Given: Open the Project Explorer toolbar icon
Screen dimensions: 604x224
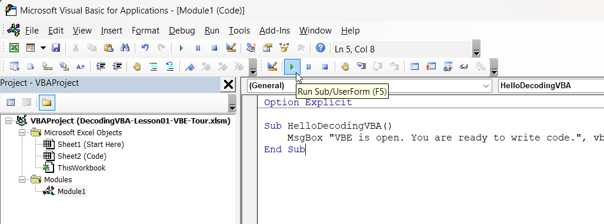Looking at the screenshot, I should [251, 48].
